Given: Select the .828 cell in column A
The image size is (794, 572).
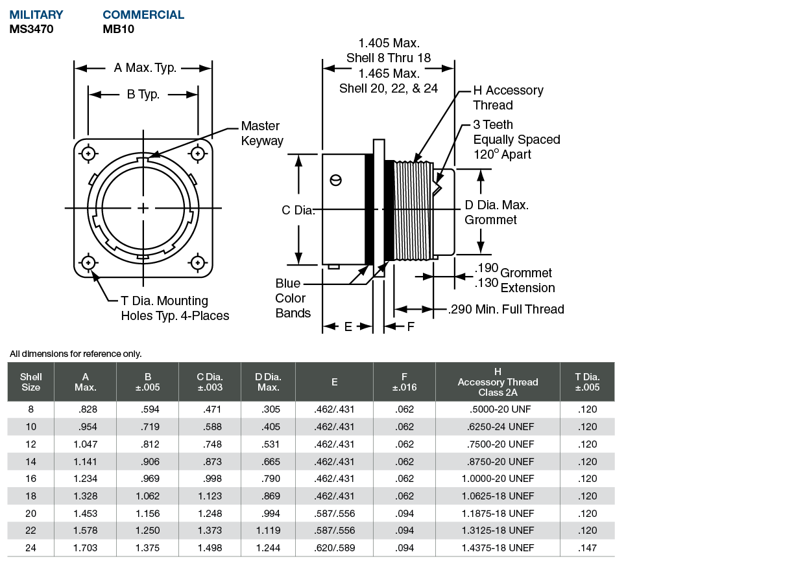Looking at the screenshot, I should tap(86, 409).
